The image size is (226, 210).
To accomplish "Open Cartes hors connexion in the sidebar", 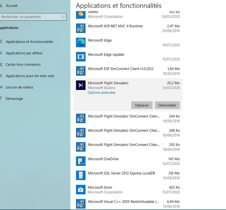I will tap(23, 65).
